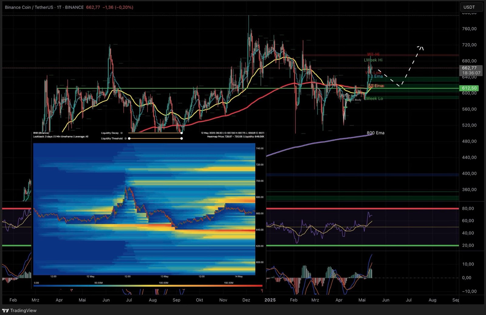Click the LWeek Lo level label
This screenshot has height=315, width=486.
coord(374,99)
